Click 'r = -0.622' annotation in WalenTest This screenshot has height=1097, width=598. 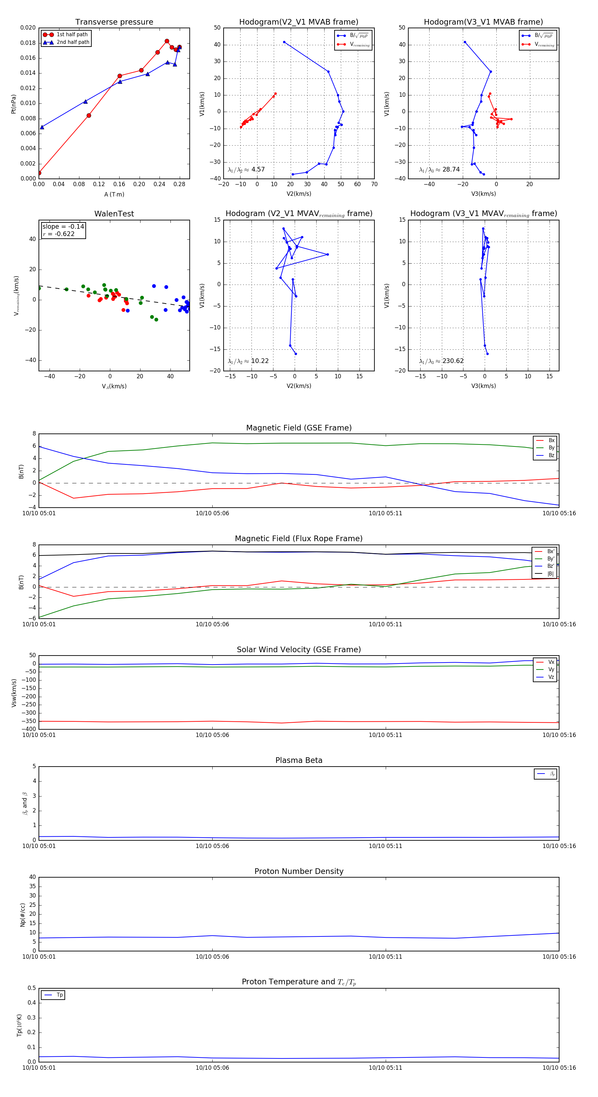point(59,234)
